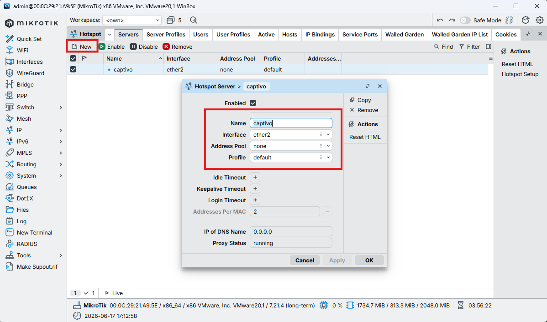Screen dimensions: 547x322
Task: Open the Walled Garden tab
Action: pyautogui.click(x=405, y=35)
